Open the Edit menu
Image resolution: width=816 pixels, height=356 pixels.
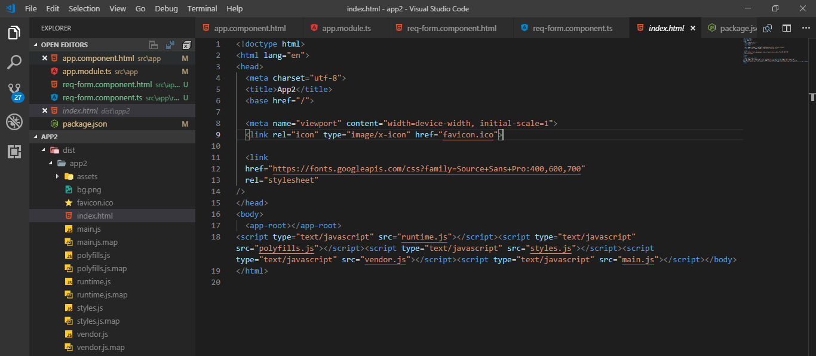(53, 8)
